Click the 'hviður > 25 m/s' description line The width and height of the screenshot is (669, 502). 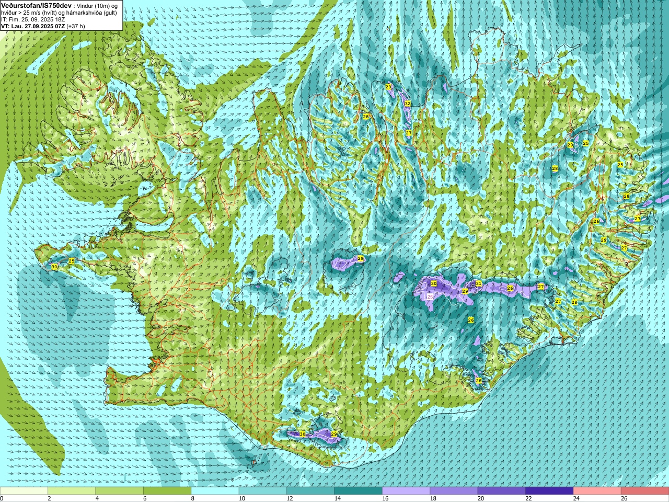pyautogui.click(x=59, y=13)
